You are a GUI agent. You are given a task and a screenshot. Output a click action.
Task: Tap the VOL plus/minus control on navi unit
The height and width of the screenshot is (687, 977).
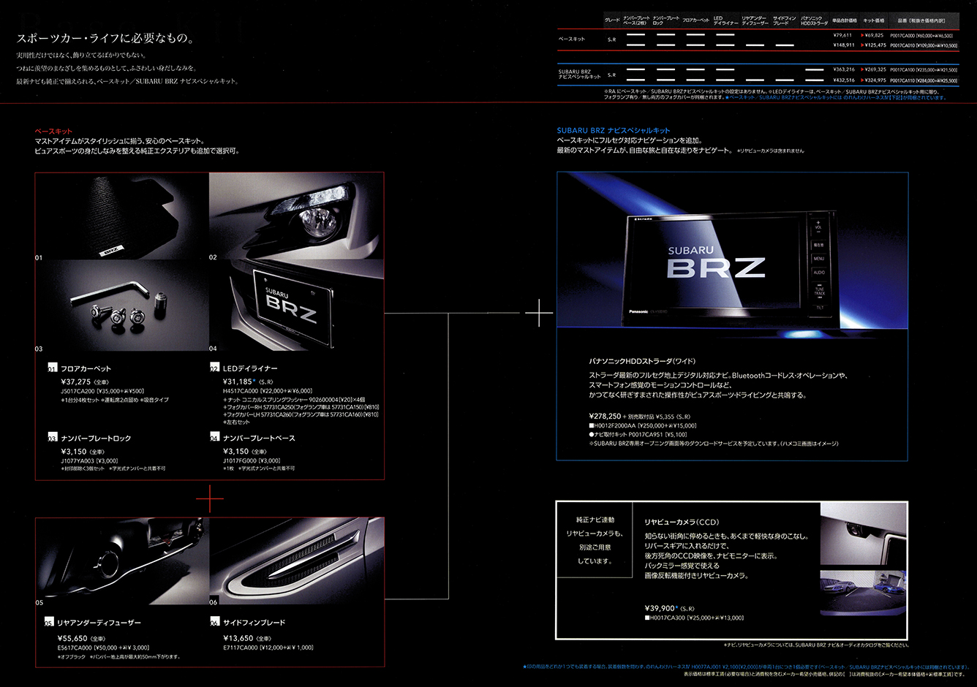point(818,227)
